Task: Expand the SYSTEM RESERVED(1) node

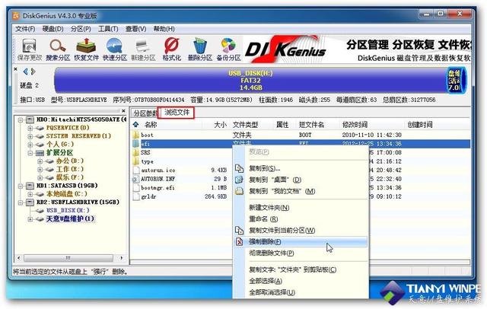Action: pyautogui.click(x=30, y=136)
